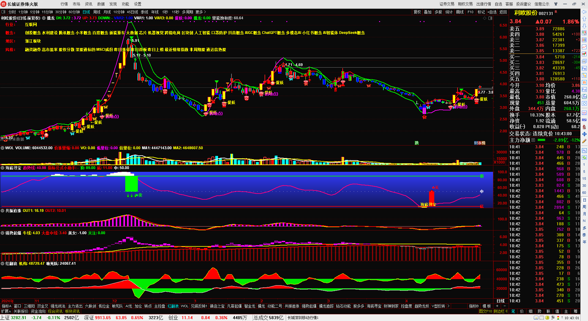
Task: Click the window toggle icon at chart top-right
Action: coord(490,18)
